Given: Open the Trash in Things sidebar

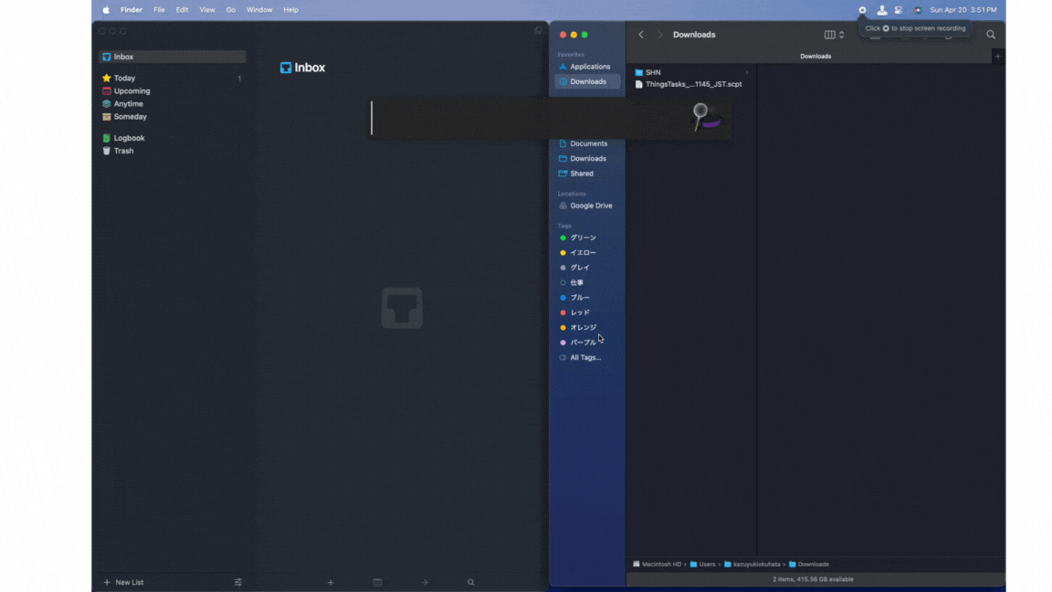Looking at the screenshot, I should (x=173, y=151).
